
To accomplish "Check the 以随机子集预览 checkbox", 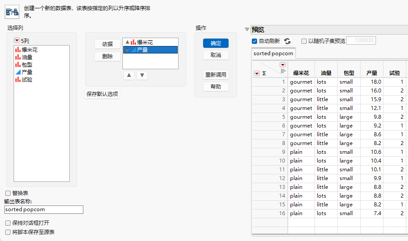I will [x=304, y=41].
